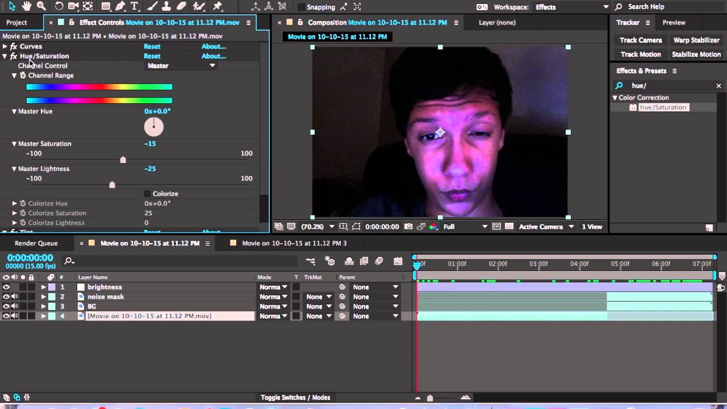Toggle visibility of the BG layer
Screen dimensions: 727x409
6,306
